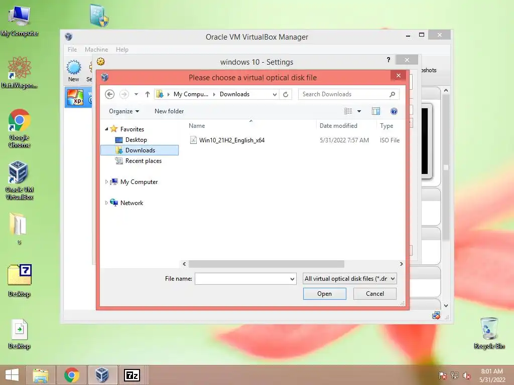Click the Cancel button
The width and height of the screenshot is (514, 385).
click(x=374, y=294)
